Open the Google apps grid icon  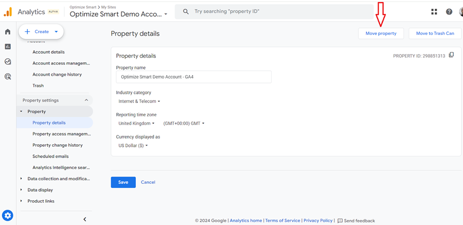[x=434, y=12]
